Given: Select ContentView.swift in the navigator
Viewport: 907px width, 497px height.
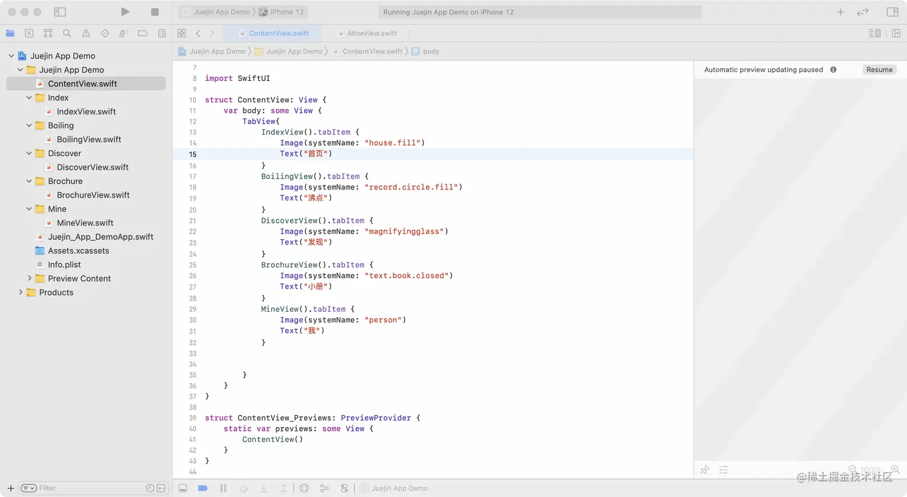Looking at the screenshot, I should click(x=86, y=84).
